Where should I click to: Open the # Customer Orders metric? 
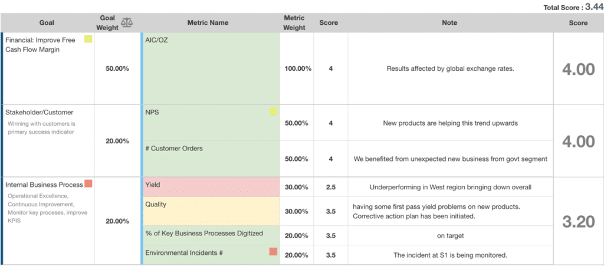click(211, 158)
